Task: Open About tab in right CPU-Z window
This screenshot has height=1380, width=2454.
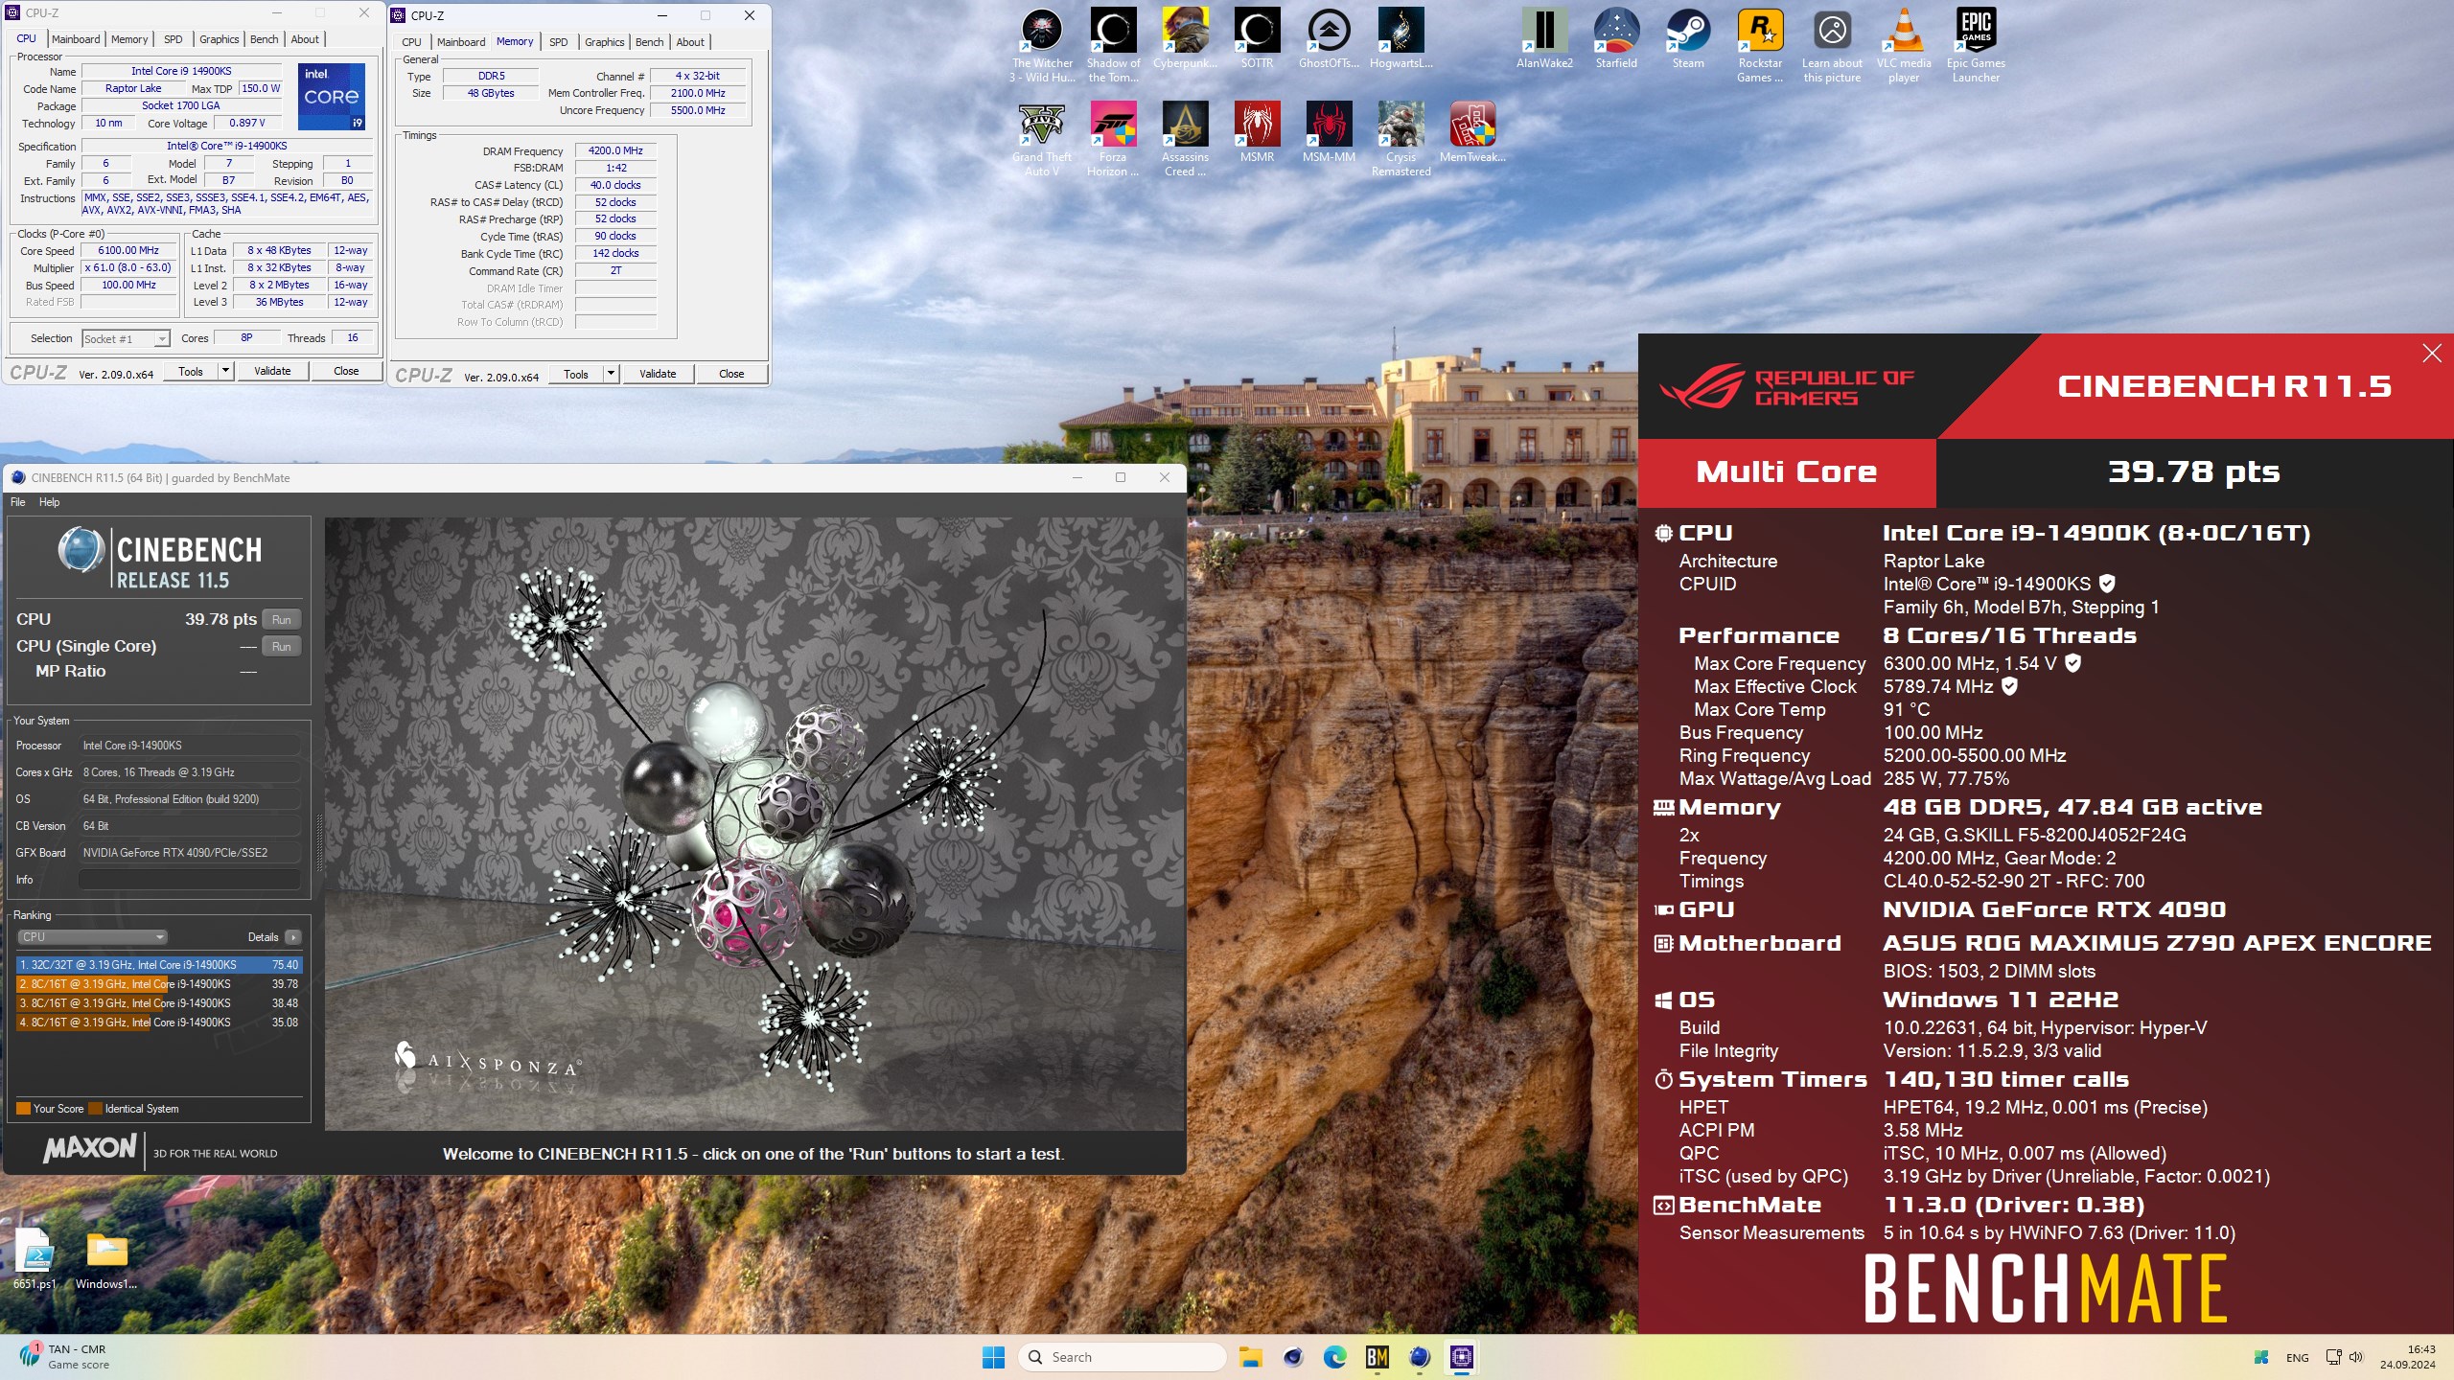Action: 690,42
